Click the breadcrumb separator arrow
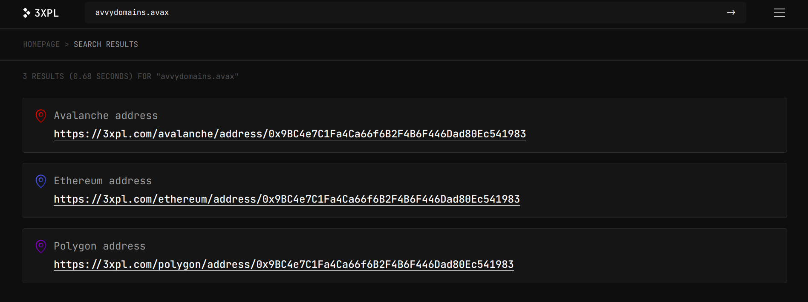This screenshot has height=302, width=808. (66, 44)
